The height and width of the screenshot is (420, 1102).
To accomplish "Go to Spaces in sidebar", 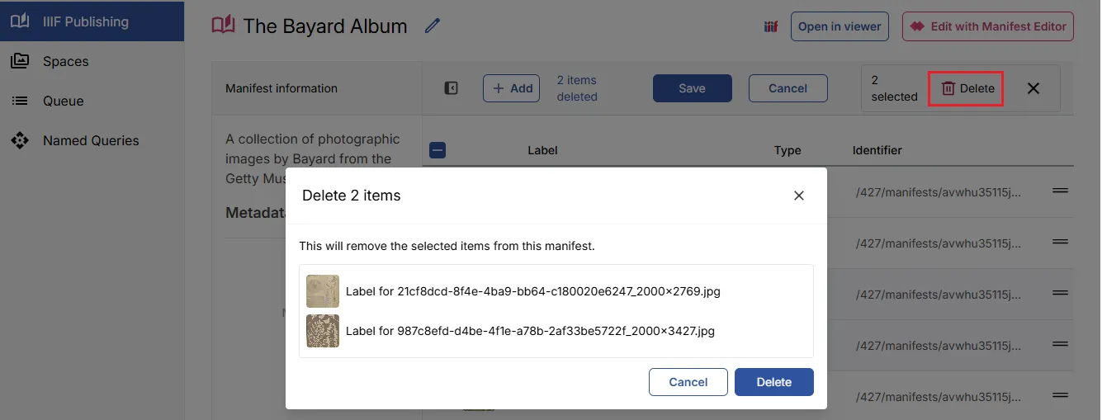I will coord(65,61).
